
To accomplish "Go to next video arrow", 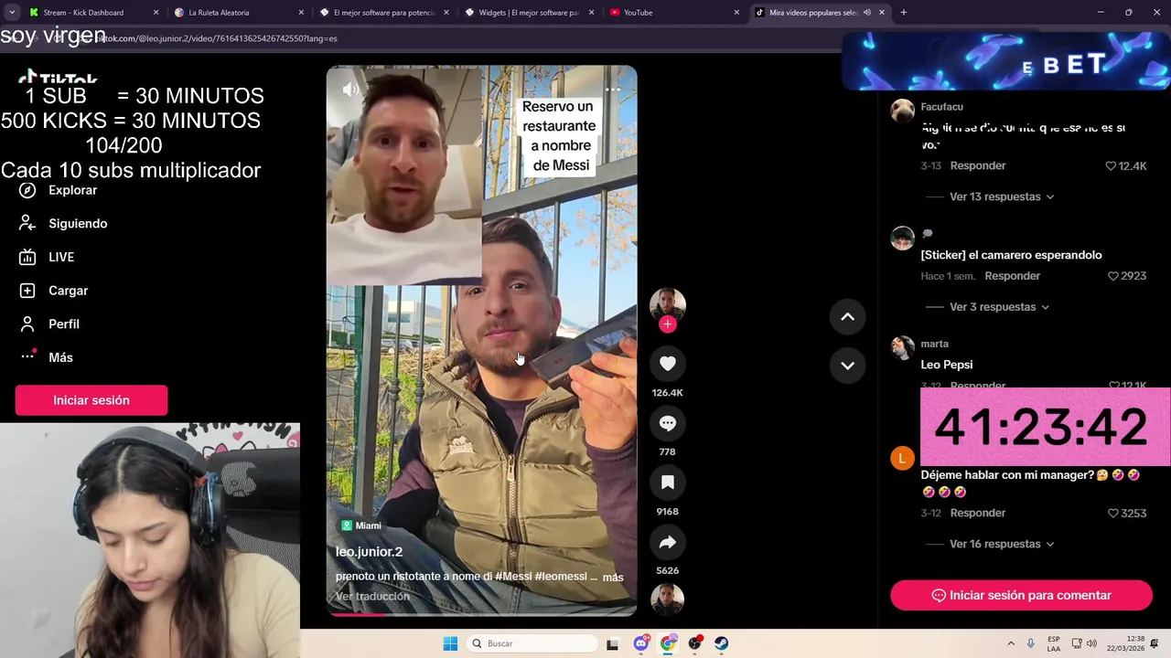I will 847,366.
